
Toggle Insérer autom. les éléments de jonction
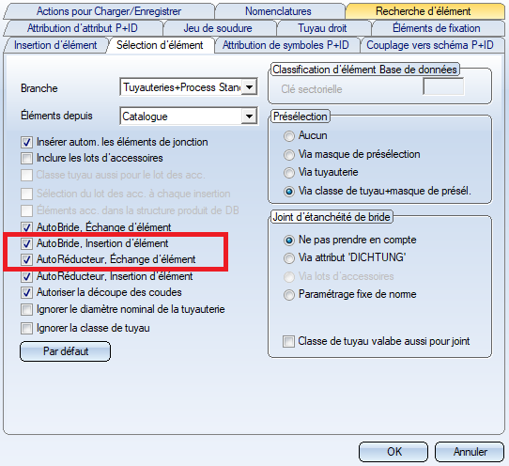click(26, 142)
